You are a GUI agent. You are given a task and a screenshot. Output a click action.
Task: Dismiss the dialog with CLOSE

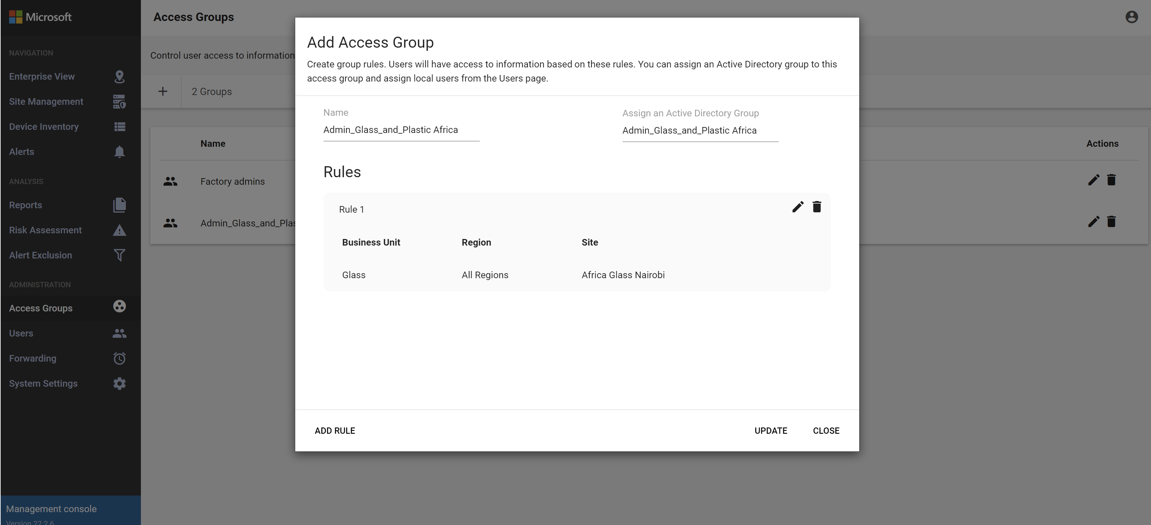click(x=826, y=430)
